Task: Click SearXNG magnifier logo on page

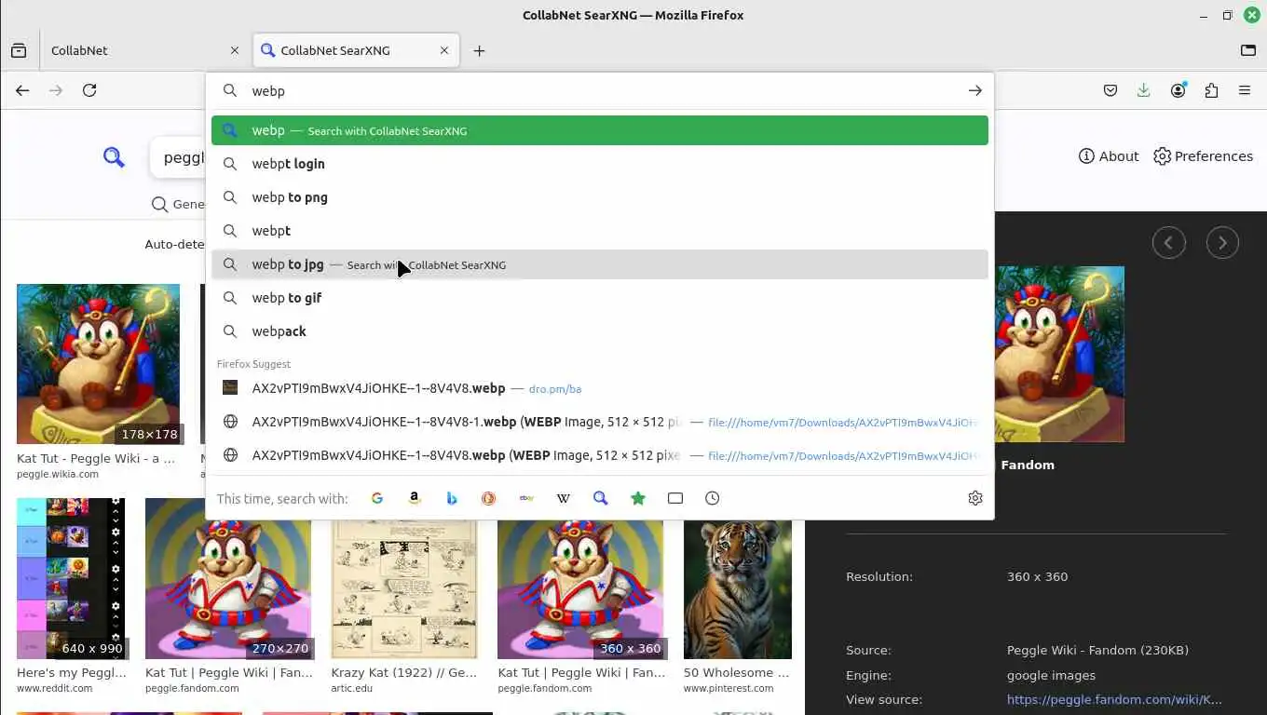Action: 114,156
